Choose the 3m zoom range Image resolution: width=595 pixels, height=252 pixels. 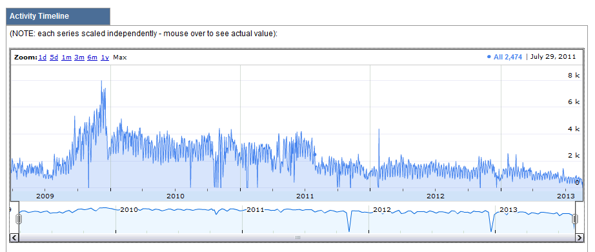79,58
